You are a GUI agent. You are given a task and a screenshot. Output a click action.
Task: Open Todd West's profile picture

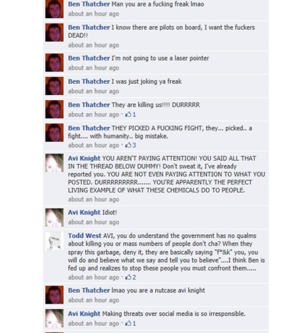pyautogui.click(x=55, y=240)
